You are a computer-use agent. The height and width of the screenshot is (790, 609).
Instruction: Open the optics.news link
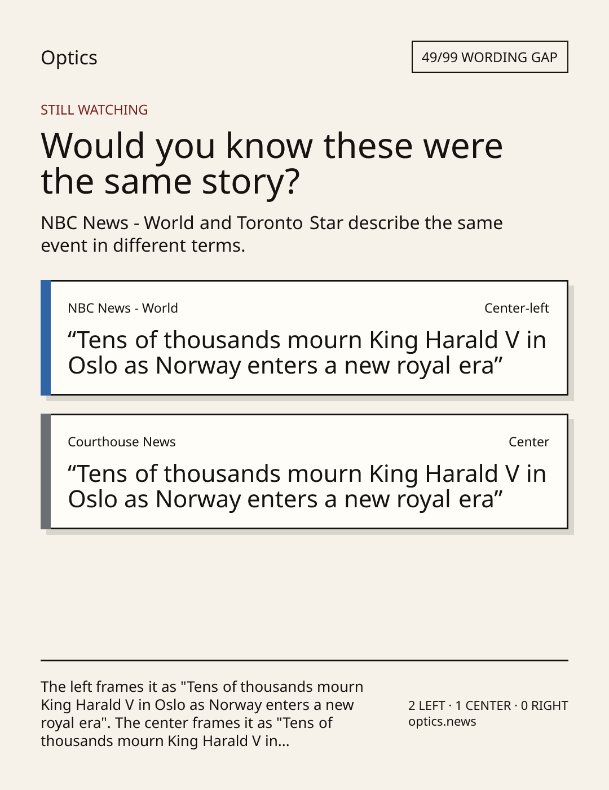[442, 722]
